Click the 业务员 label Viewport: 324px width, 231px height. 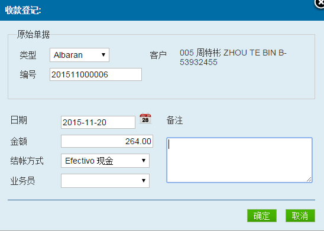[22, 181]
